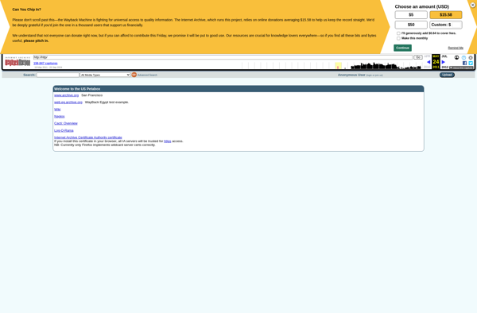
Task: Go to the next capture with the right arrow
Action: coord(444,62)
